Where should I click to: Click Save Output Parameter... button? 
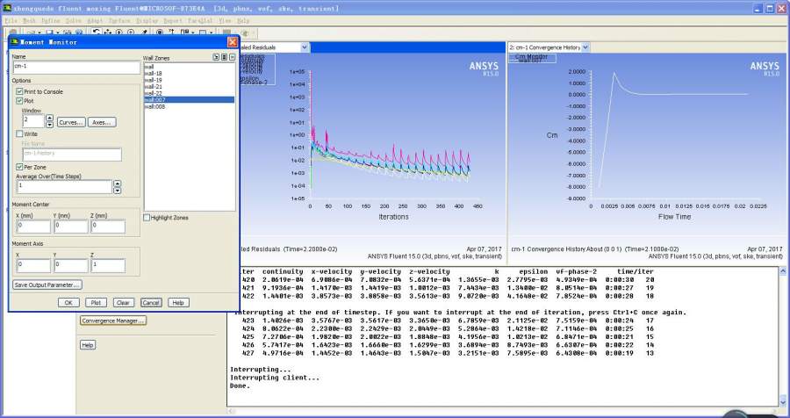[x=47, y=285]
